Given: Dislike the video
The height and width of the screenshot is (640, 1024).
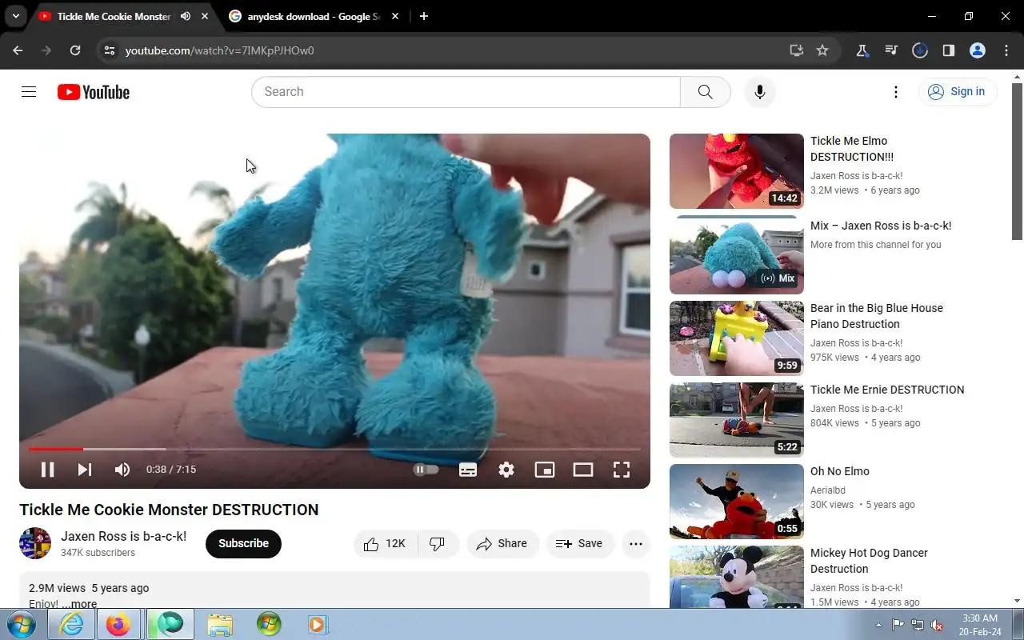Looking at the screenshot, I should [438, 544].
